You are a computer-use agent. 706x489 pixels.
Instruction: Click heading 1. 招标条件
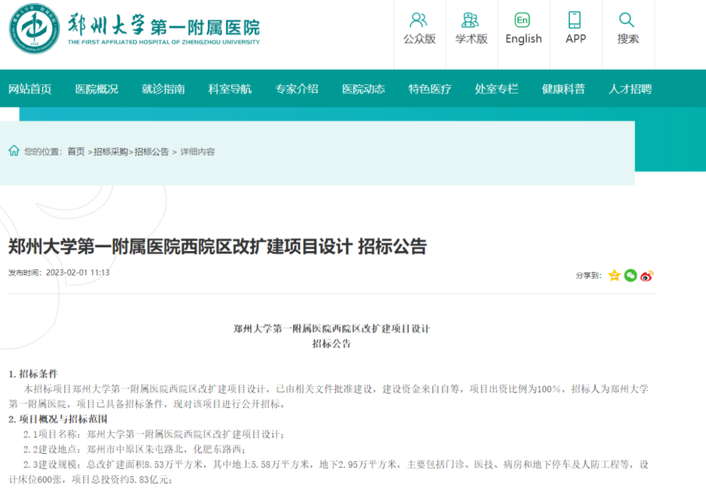point(33,374)
